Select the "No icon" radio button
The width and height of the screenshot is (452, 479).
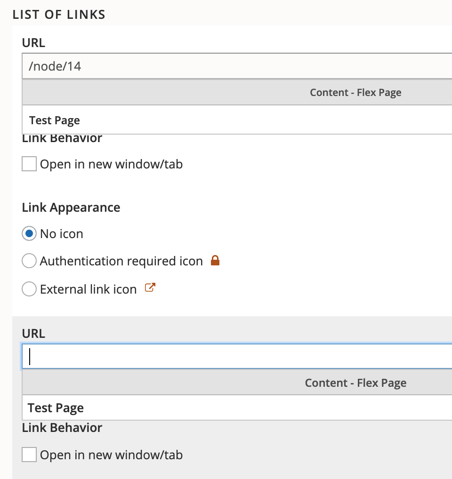tap(29, 234)
